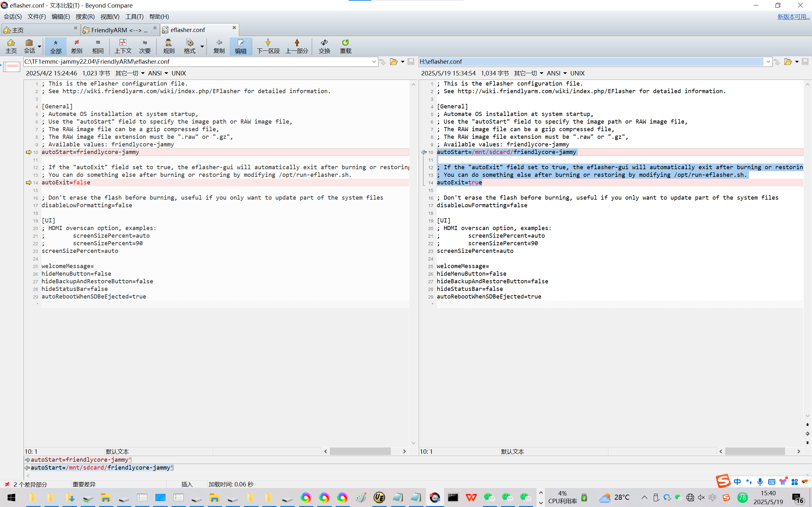Image resolution: width=812 pixels, height=507 pixels.
Task: Click the Reload (重载) toolbar icon
Action: coord(345,46)
